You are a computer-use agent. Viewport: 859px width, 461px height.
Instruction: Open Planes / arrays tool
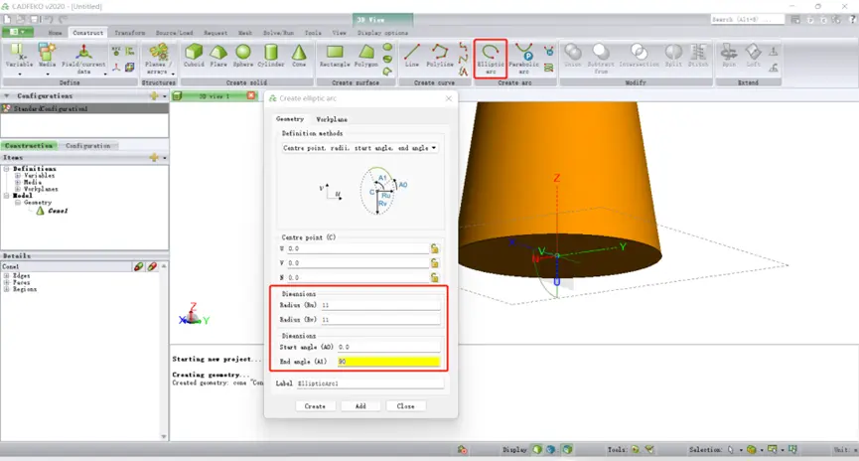point(158,59)
